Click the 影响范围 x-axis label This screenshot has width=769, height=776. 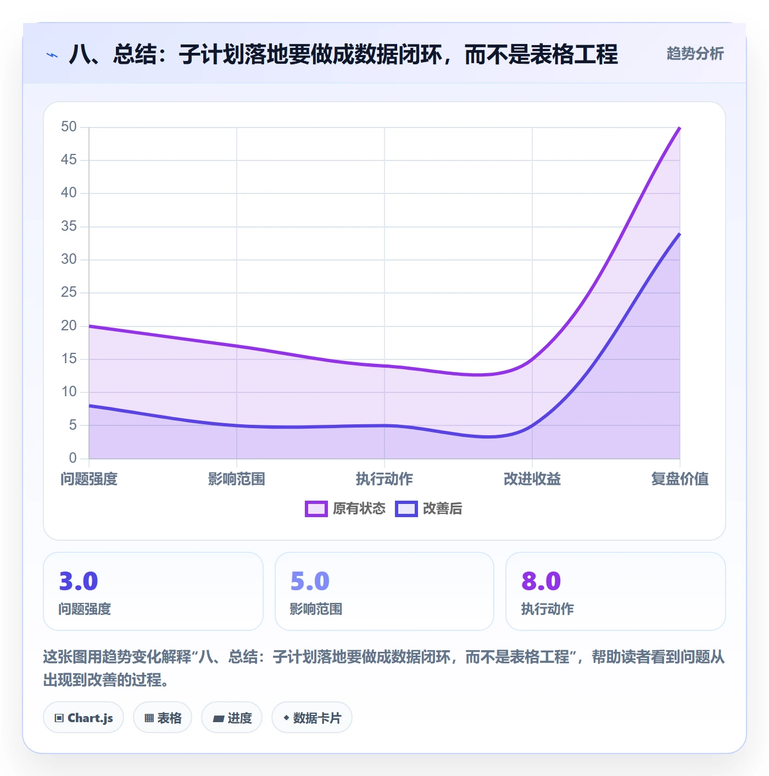coord(237,479)
